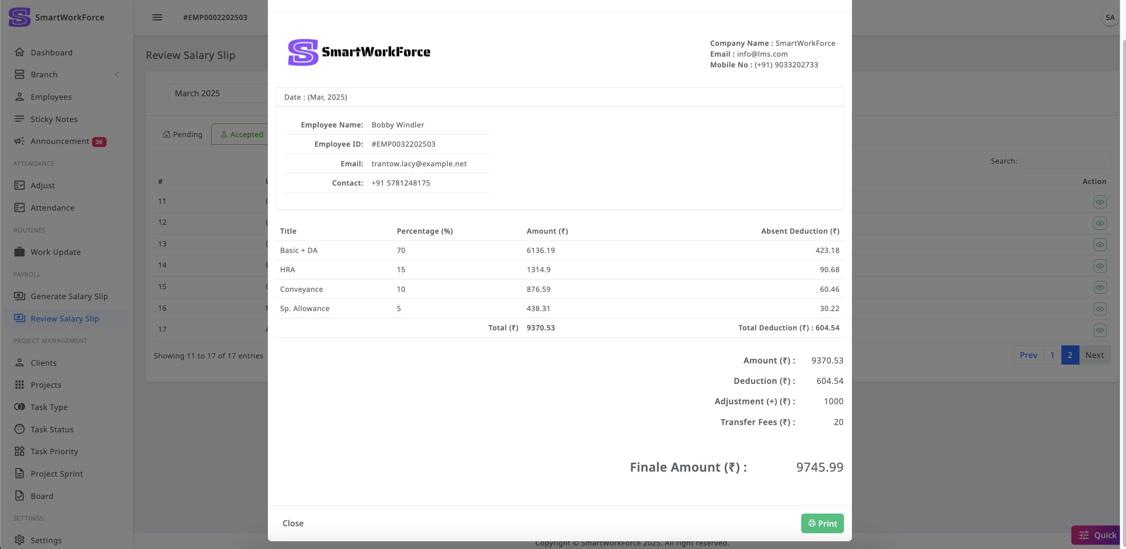Expand the Branch menu chevron

point(117,75)
